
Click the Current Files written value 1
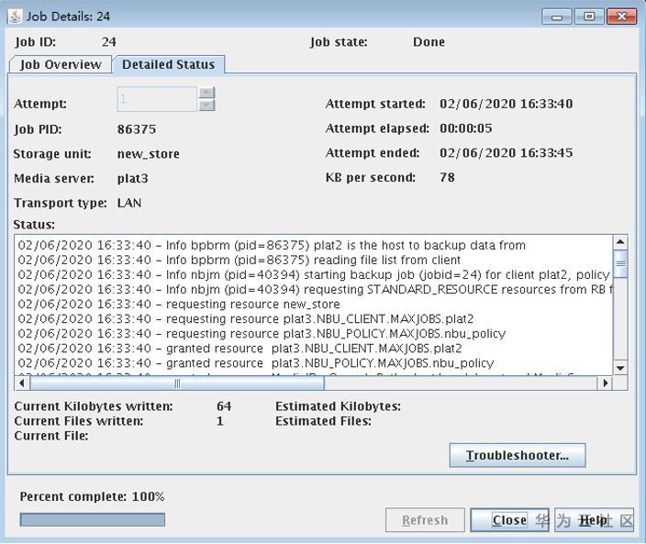220,421
